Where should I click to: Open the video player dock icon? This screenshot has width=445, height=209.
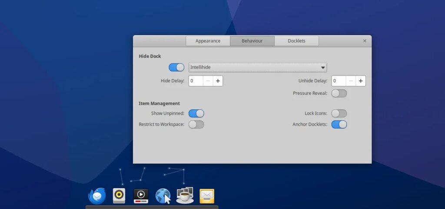tap(141, 196)
